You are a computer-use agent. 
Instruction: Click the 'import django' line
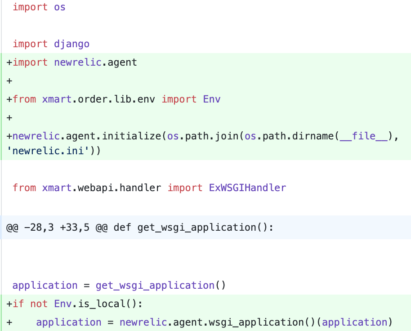[x=51, y=44]
